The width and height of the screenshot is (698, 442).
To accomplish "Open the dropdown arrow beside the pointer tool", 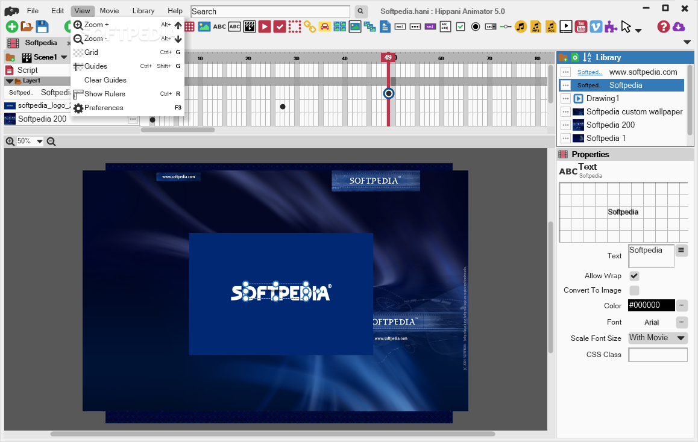I will tap(638, 30).
